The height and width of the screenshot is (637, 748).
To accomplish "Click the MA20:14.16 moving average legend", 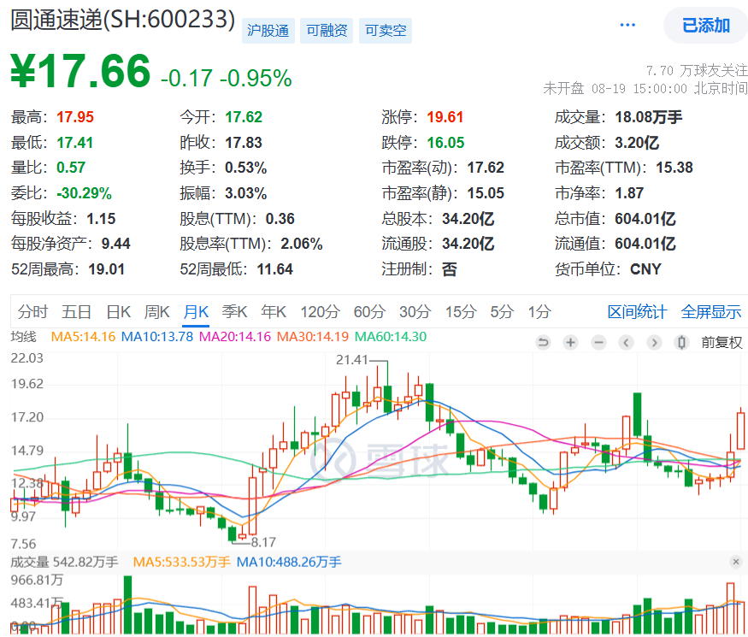I will (235, 337).
